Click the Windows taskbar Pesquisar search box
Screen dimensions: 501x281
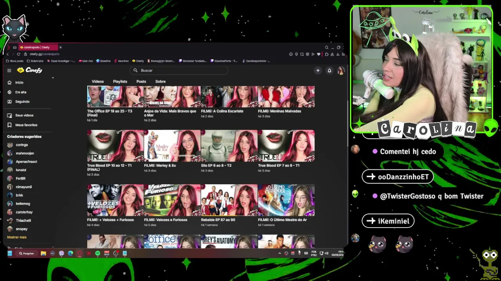pyautogui.click(x=27, y=253)
